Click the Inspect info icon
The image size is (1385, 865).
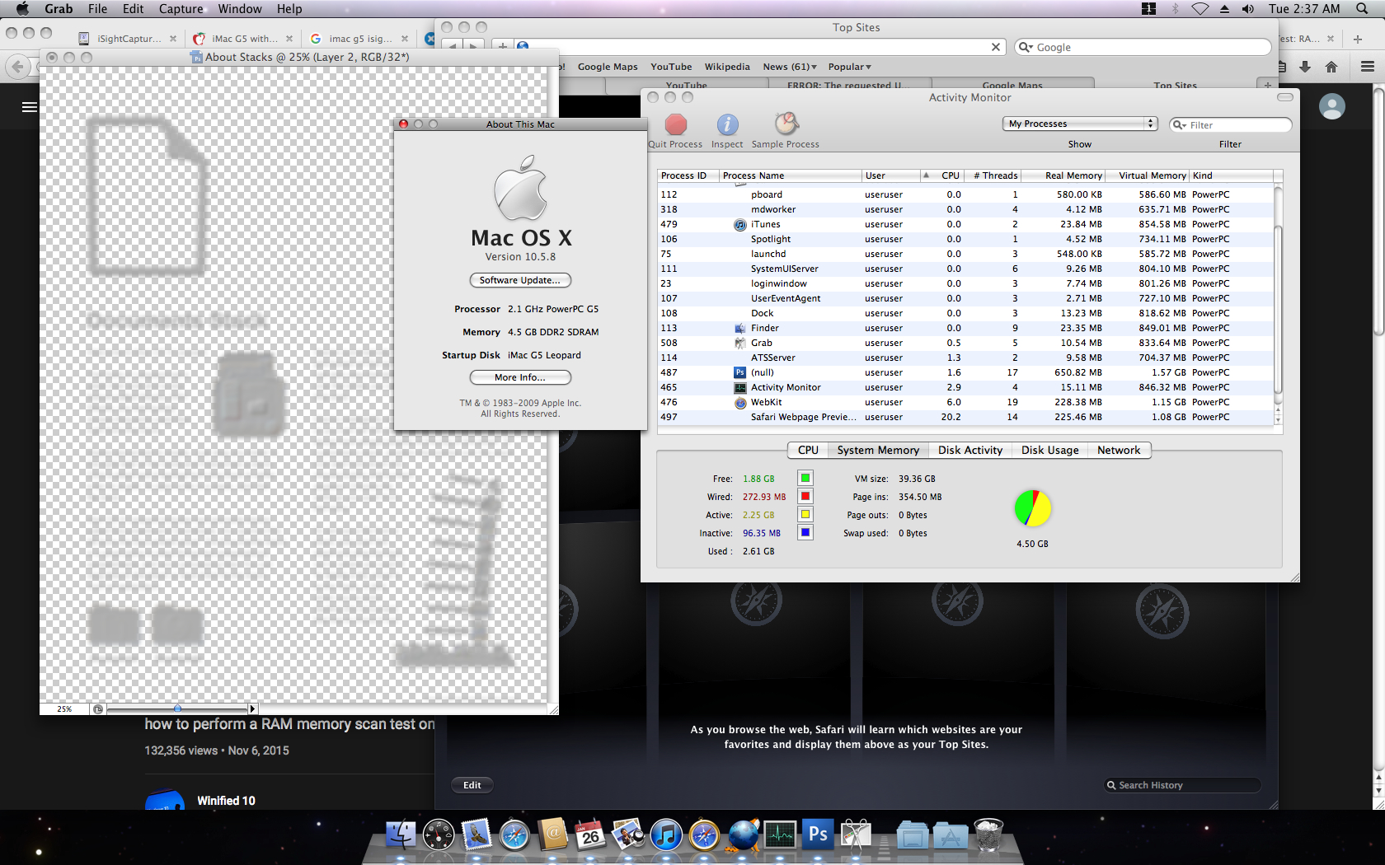pyautogui.click(x=727, y=124)
